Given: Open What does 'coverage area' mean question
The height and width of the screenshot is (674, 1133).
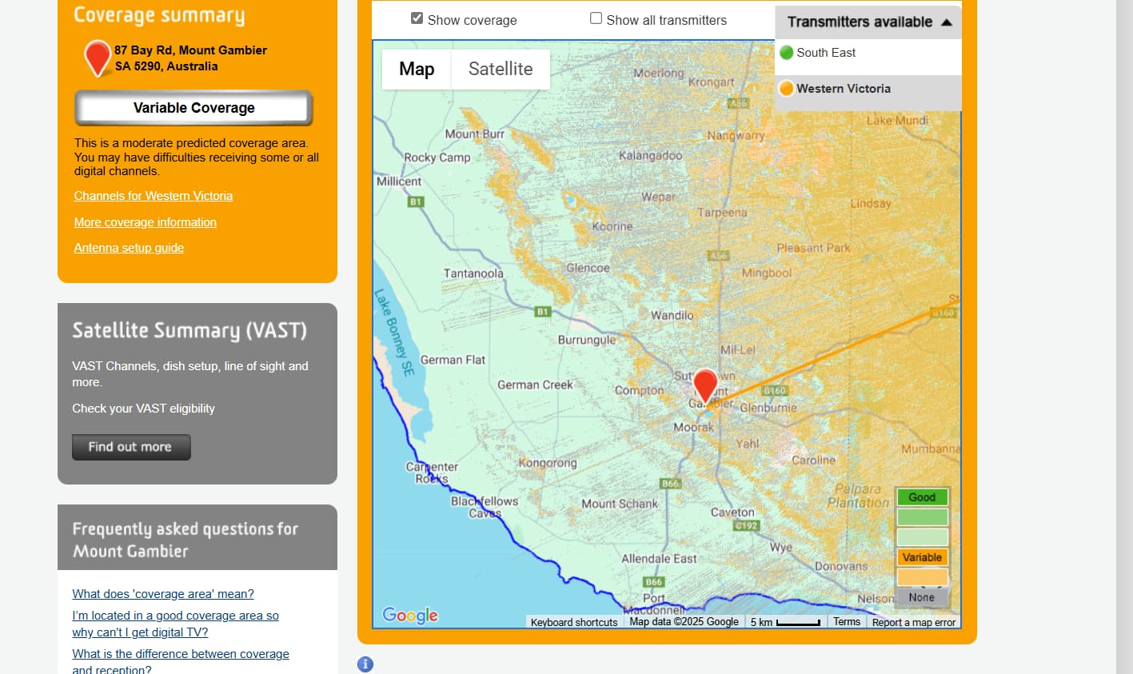Looking at the screenshot, I should point(163,594).
